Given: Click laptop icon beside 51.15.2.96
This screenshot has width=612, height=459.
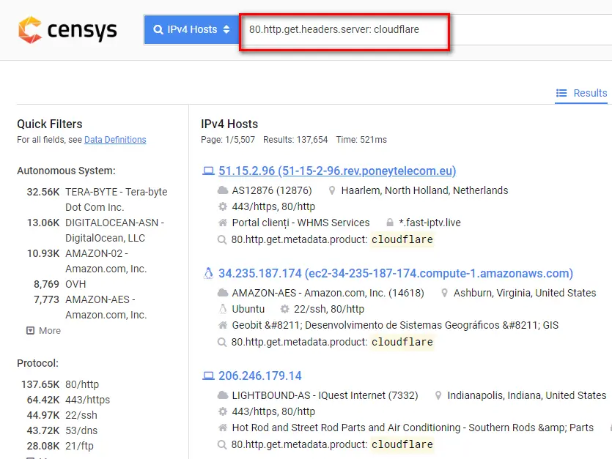Looking at the screenshot, I should point(208,171).
